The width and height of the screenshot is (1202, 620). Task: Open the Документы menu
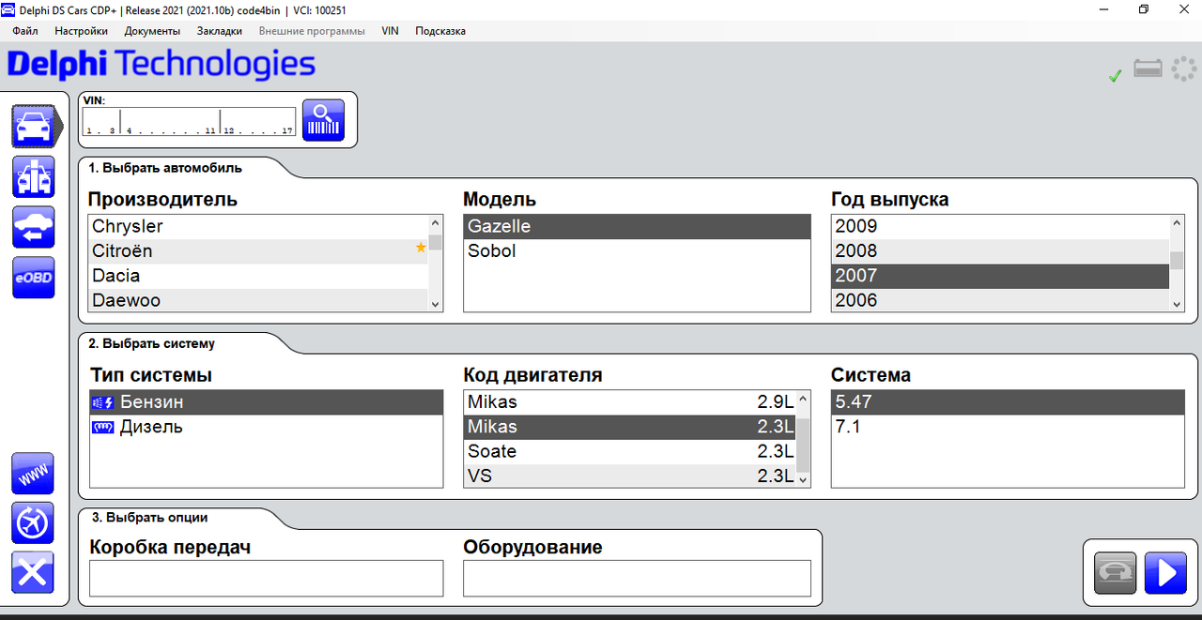(152, 31)
